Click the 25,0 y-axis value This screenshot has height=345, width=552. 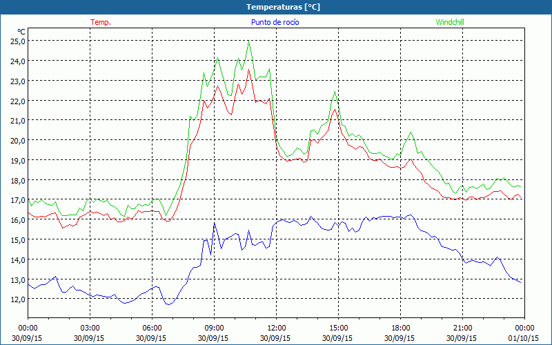[18, 41]
